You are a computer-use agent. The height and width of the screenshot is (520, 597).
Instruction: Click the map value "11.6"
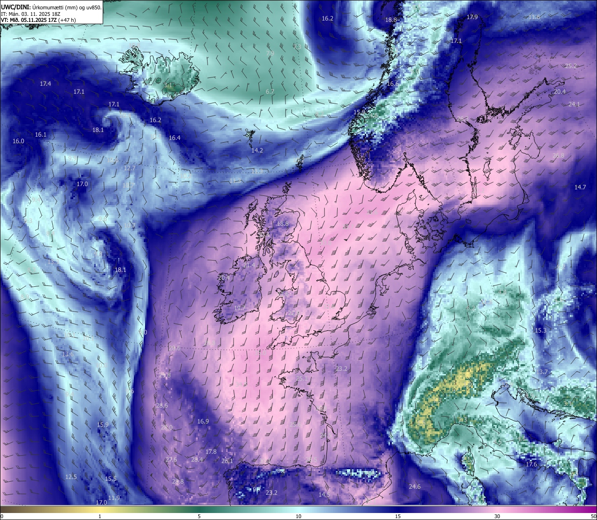[x=534, y=17]
